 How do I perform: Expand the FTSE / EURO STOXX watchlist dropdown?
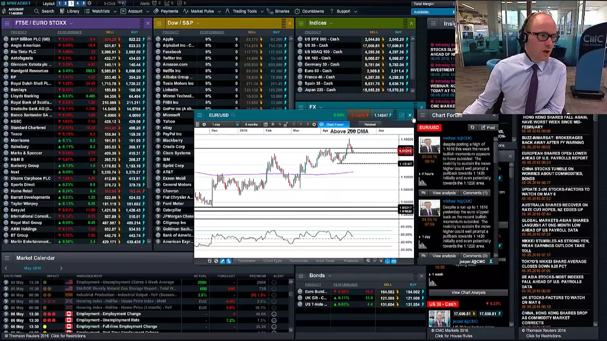[71, 23]
